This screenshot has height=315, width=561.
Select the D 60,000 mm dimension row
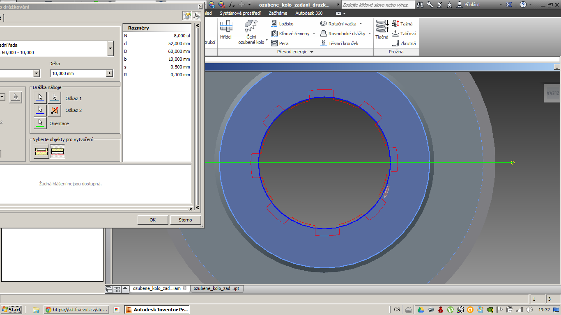(157, 51)
